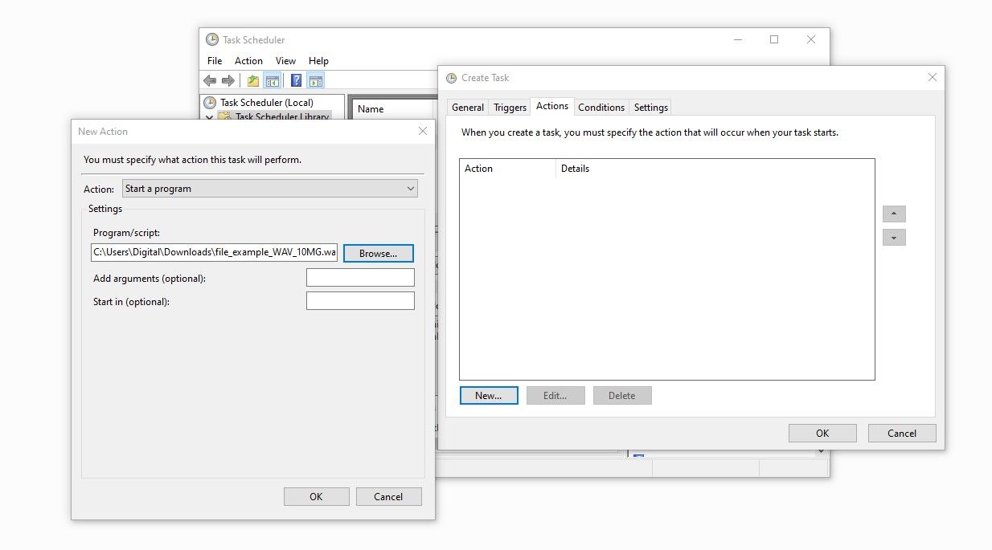Click the Forward arrow in Task Scheduler toolbar
The width and height of the screenshot is (992, 550).
tap(228, 80)
